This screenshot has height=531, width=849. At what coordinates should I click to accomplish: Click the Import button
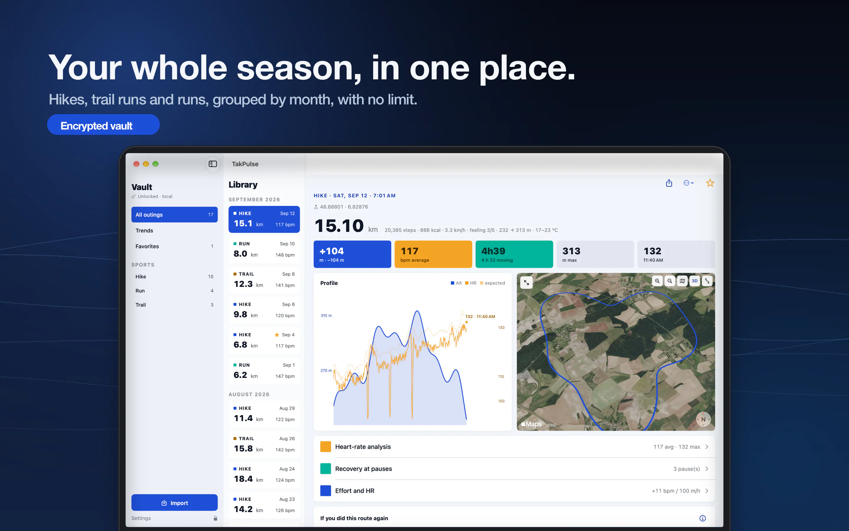point(174,503)
